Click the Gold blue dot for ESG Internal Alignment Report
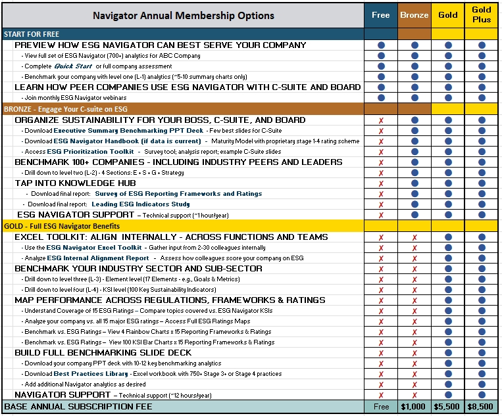The width and height of the screenshot is (502, 416). (448, 258)
